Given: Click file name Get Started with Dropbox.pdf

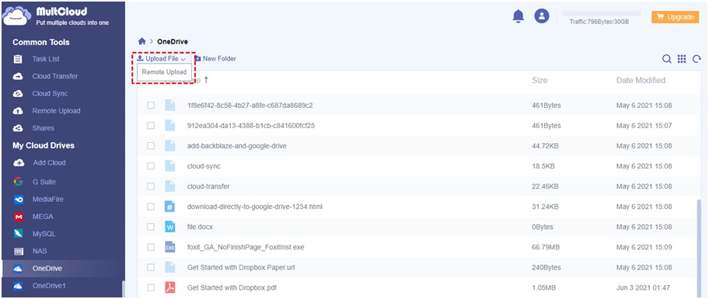Looking at the screenshot, I should point(232,287).
